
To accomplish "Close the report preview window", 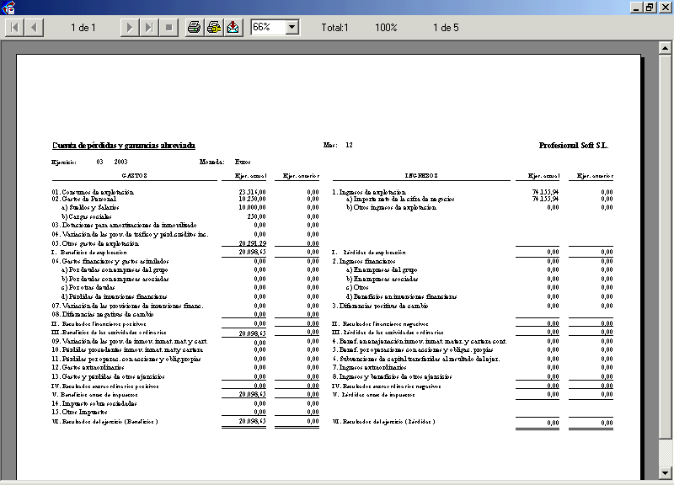I will tap(664, 7).
